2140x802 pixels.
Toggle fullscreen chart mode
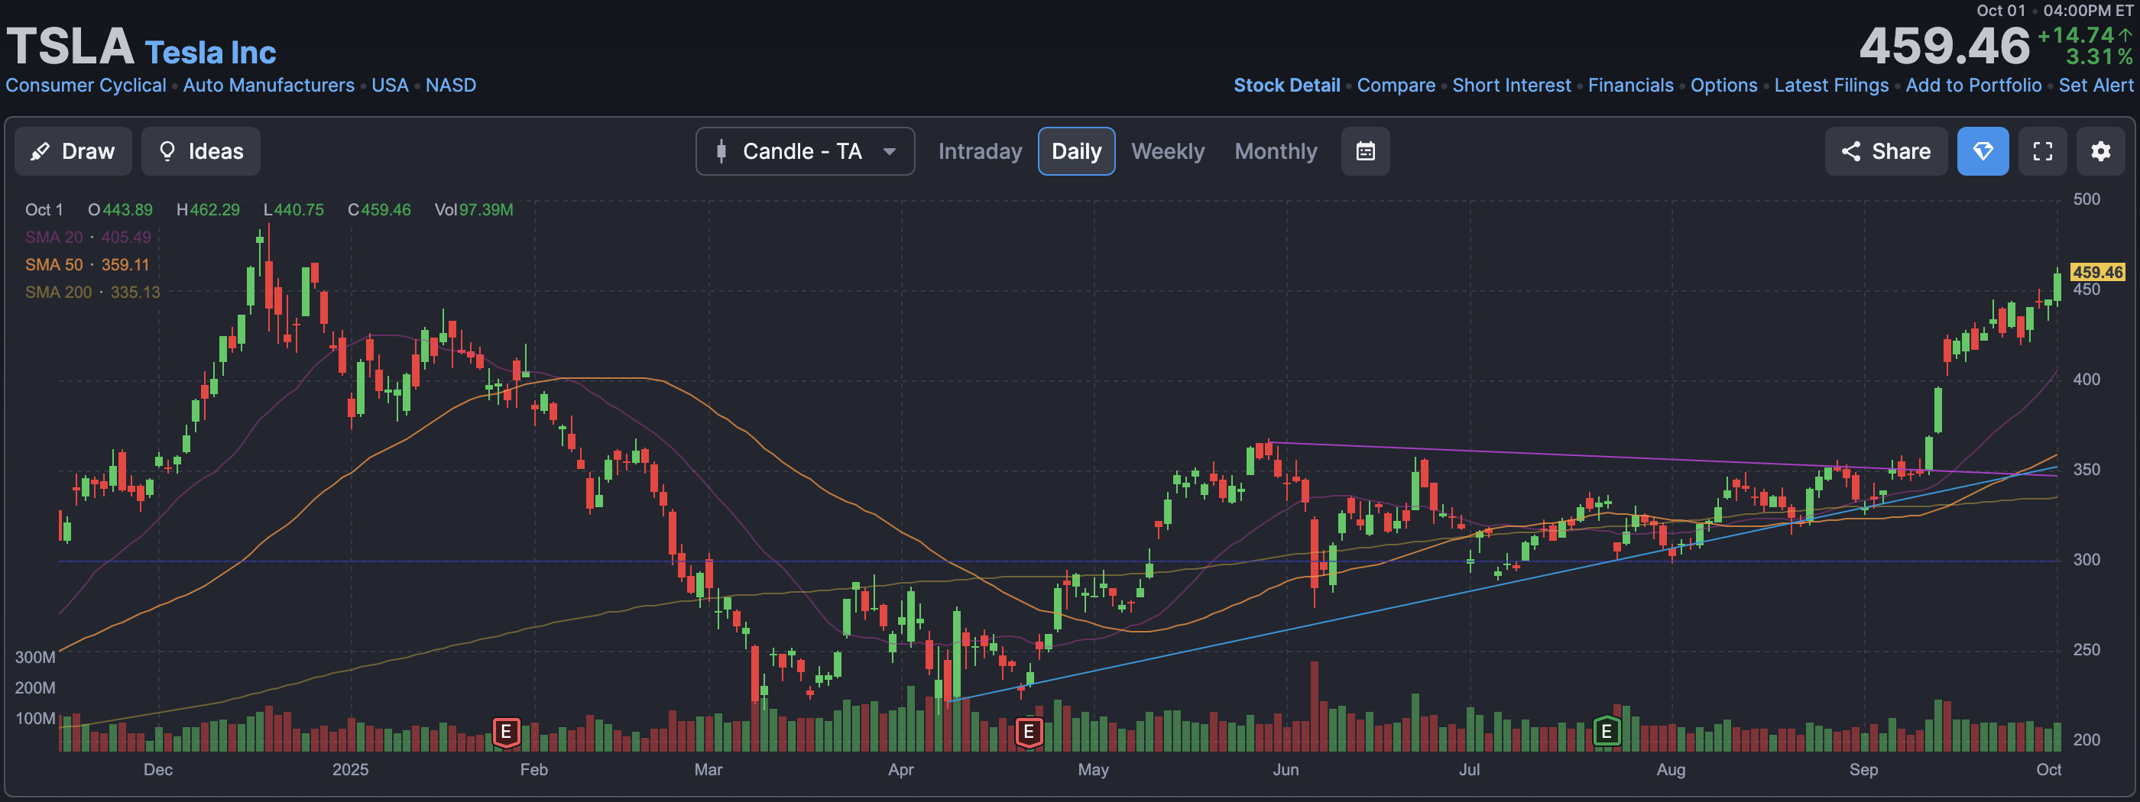pos(2042,151)
